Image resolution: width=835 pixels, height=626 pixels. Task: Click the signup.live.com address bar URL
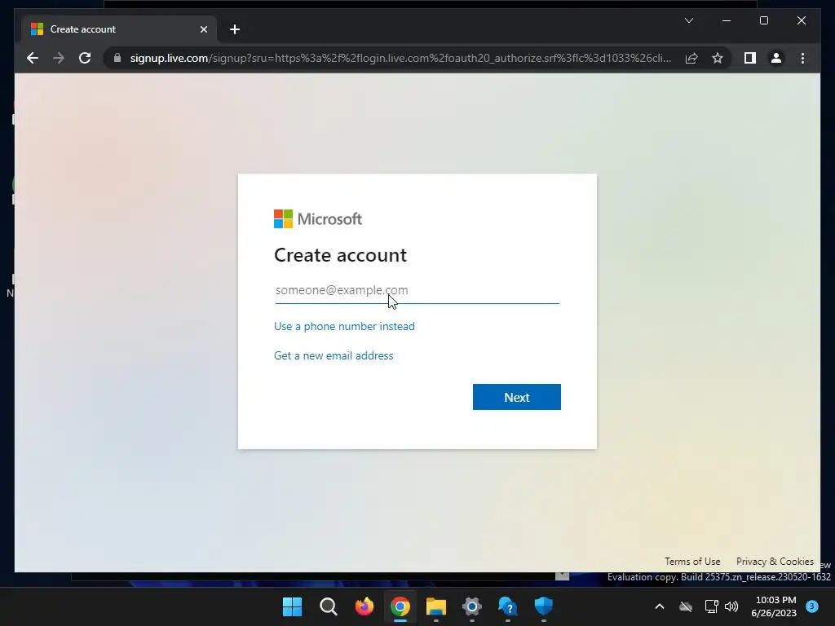400,58
